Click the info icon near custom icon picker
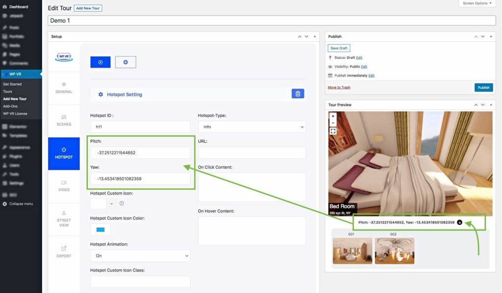The height and width of the screenshot is (293, 502). tap(122, 203)
